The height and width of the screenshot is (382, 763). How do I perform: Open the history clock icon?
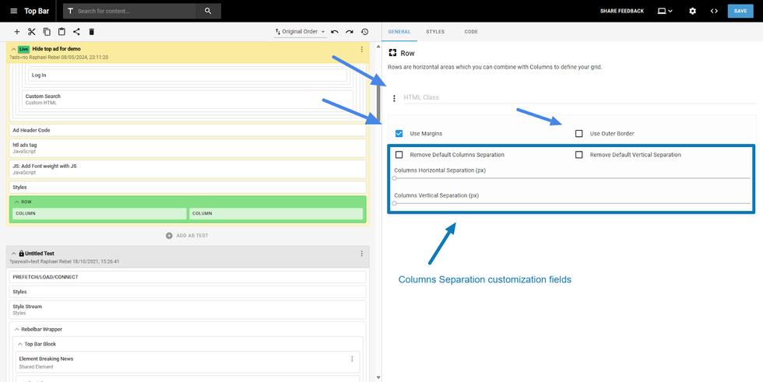364,32
